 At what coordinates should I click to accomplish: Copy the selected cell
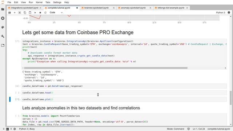25,13
